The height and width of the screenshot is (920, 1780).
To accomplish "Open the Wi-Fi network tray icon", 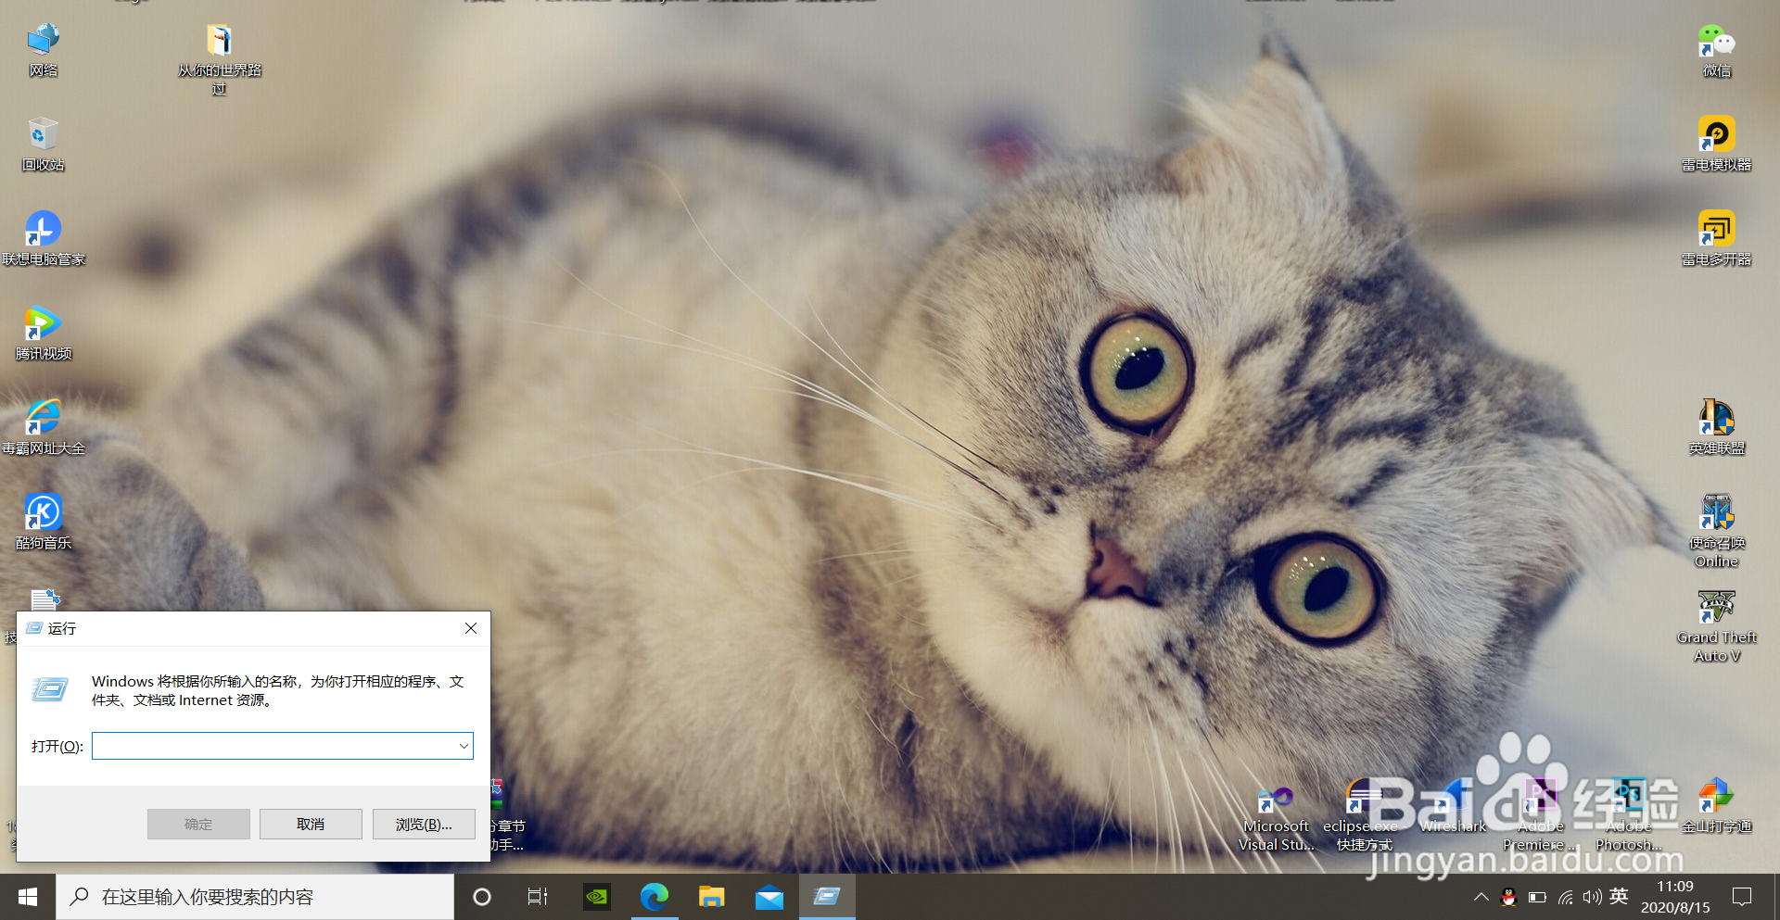I will 1565,897.
